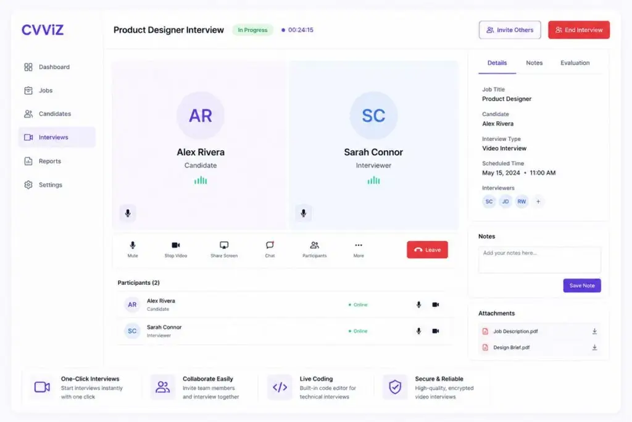The image size is (632, 422).
Task: Click the Add your notes here field
Action: click(x=539, y=260)
